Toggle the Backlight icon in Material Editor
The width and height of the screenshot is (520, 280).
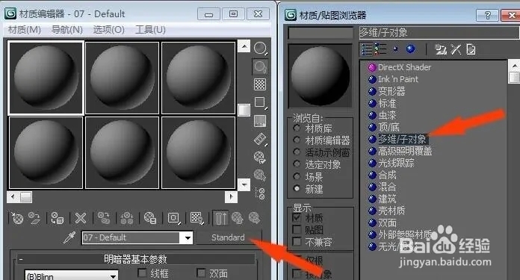[260, 66]
